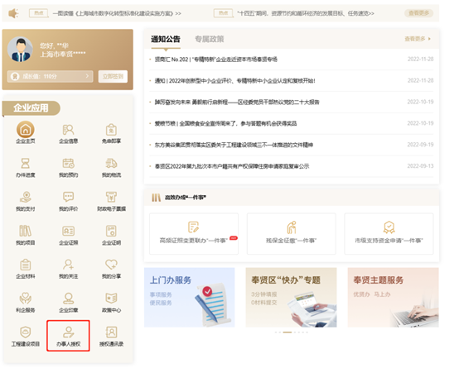Open the 我的分享 heart icon
The image size is (459, 368).
tap(111, 265)
